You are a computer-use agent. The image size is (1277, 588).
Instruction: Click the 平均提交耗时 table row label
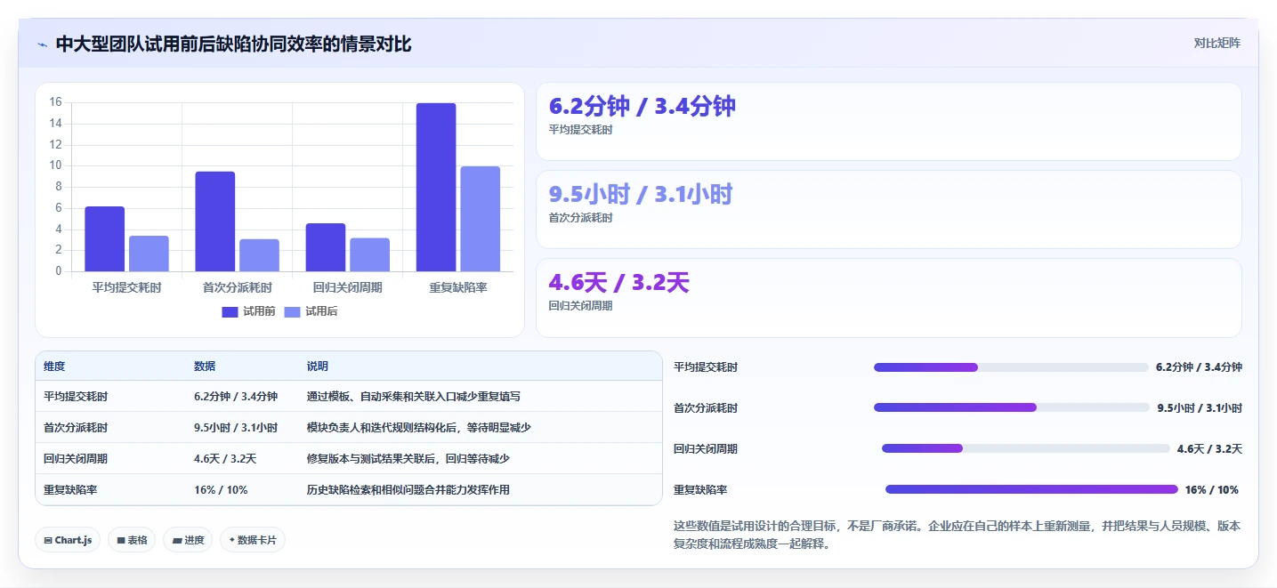[x=76, y=397]
